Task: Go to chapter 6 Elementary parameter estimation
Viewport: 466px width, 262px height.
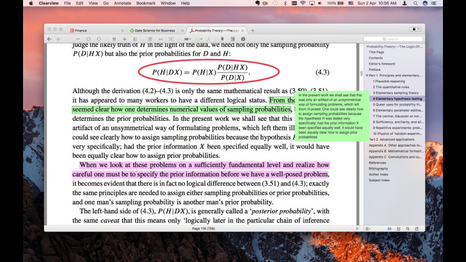Action: (398, 110)
